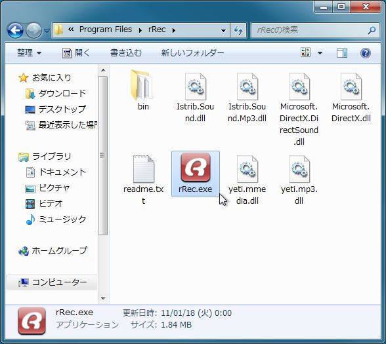Screen dimensions: 386x344
Task: Toggle the preview pane button
Action: (x=342, y=53)
